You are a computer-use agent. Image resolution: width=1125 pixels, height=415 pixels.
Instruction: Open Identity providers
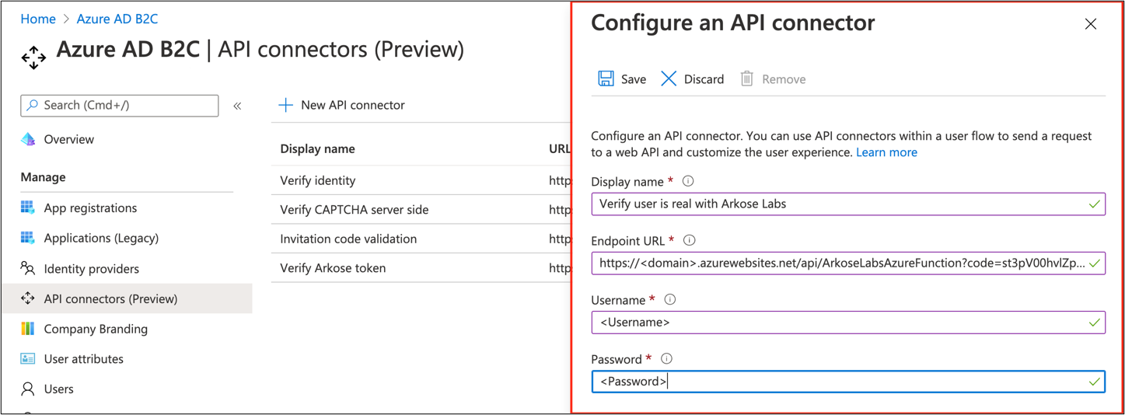[x=92, y=269]
